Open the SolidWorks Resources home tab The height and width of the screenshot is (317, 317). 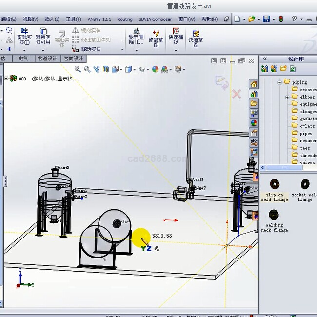[254, 84]
